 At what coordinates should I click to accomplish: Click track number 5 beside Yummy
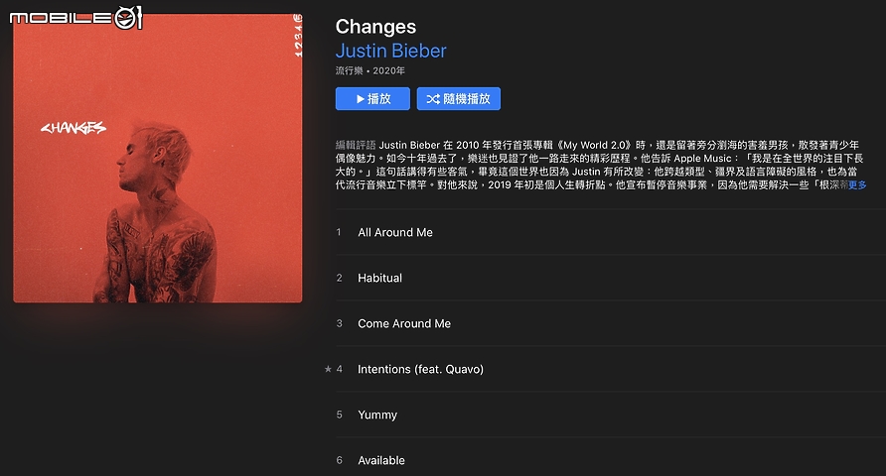click(x=339, y=415)
